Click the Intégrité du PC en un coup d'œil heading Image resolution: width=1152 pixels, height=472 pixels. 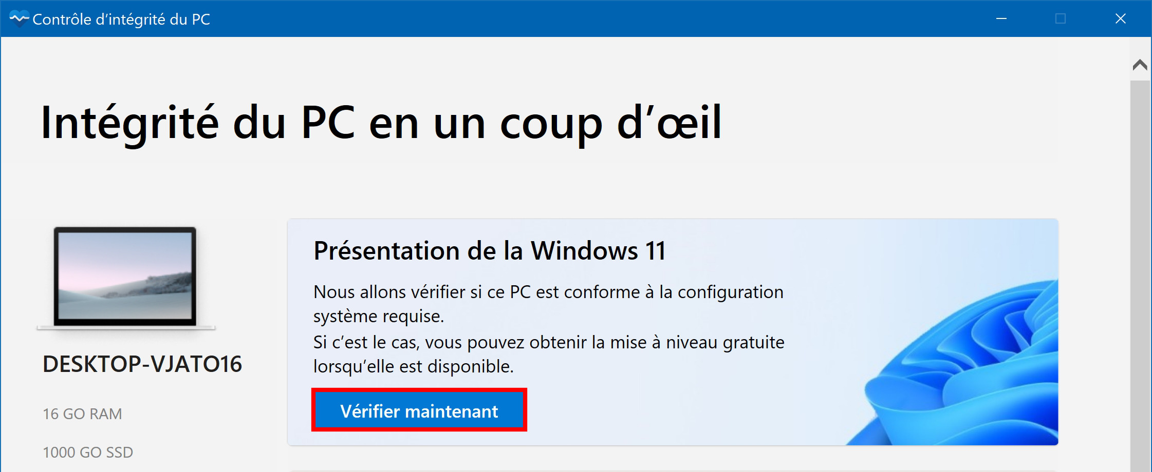(381, 123)
